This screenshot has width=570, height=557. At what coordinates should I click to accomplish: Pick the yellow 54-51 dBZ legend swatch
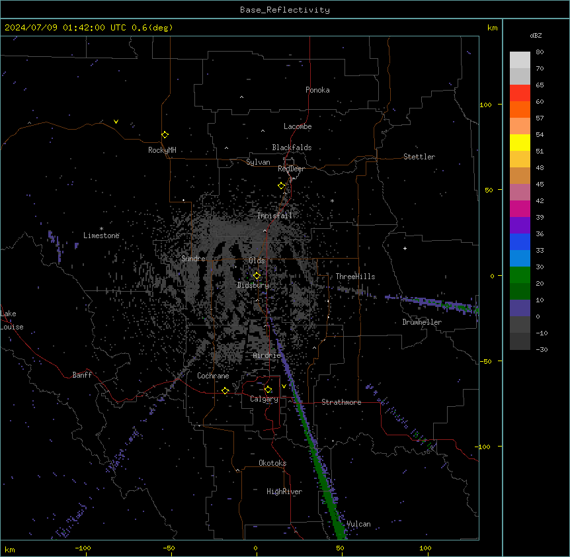[520, 142]
